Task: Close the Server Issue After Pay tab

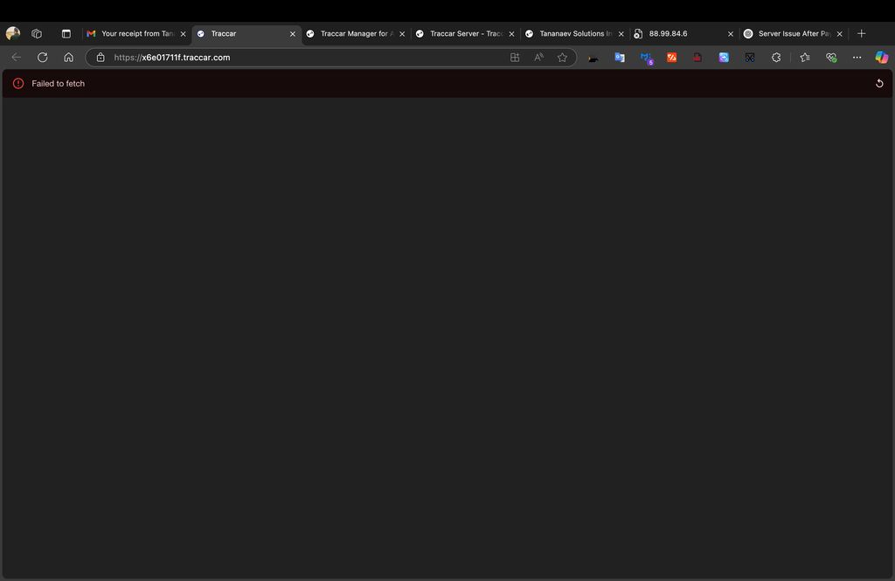Action: 840,34
